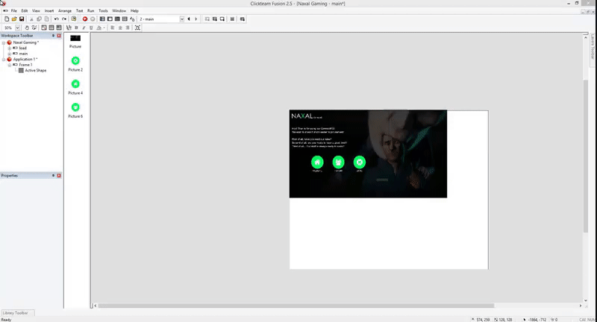Image resolution: width=597 pixels, height=322 pixels.
Task: Expand the main frame node
Action: click(10, 54)
